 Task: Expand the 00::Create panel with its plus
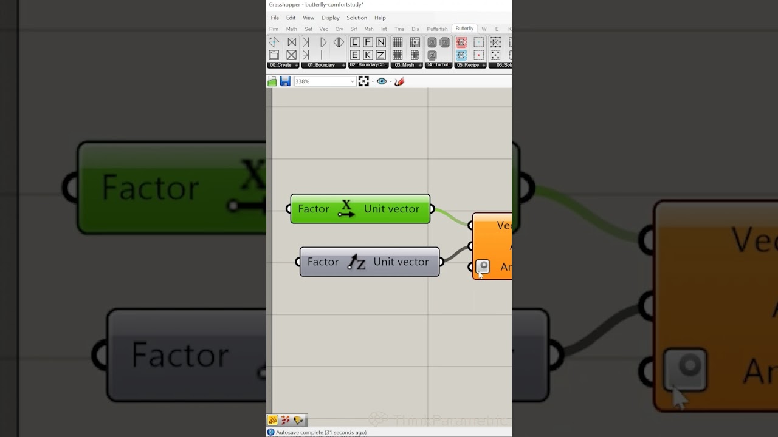tap(296, 65)
